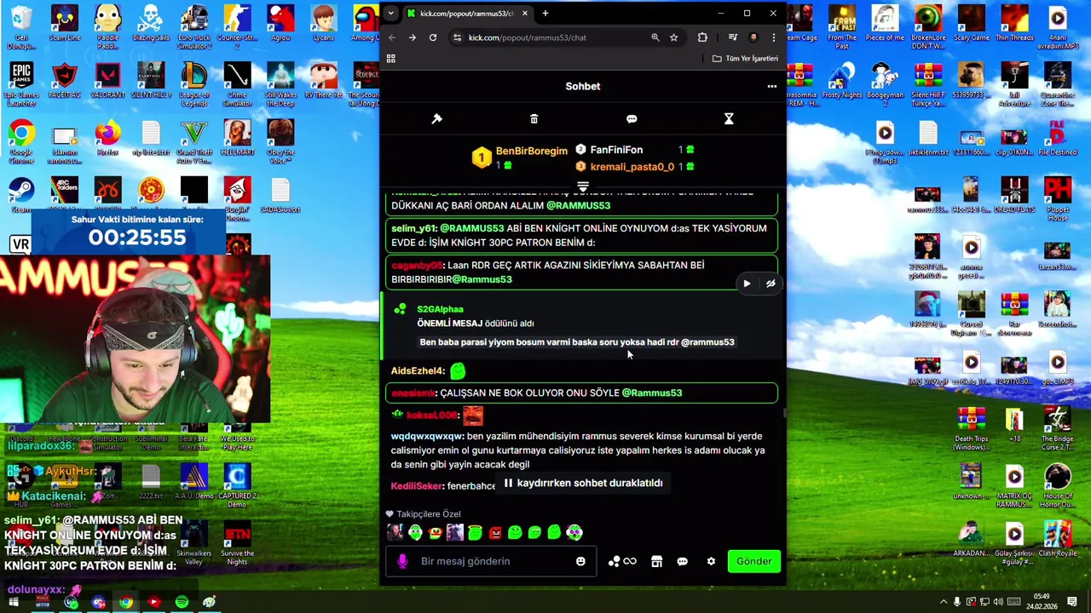Viewport: 1091px width, 613px height.
Task: Click username wqdqwxqwxqw in chat
Action: (x=427, y=436)
